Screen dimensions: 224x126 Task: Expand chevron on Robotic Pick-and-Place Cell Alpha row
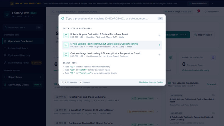[x=157, y=99]
